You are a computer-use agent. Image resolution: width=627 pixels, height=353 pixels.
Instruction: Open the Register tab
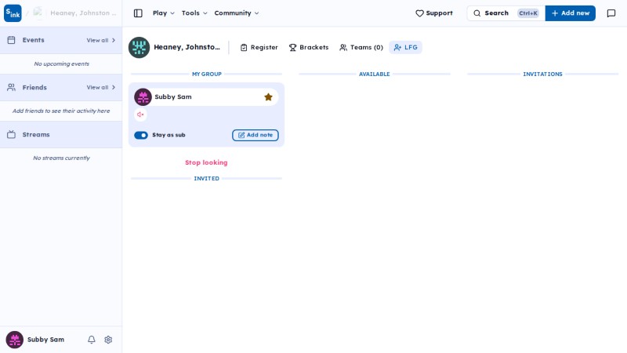tap(259, 47)
